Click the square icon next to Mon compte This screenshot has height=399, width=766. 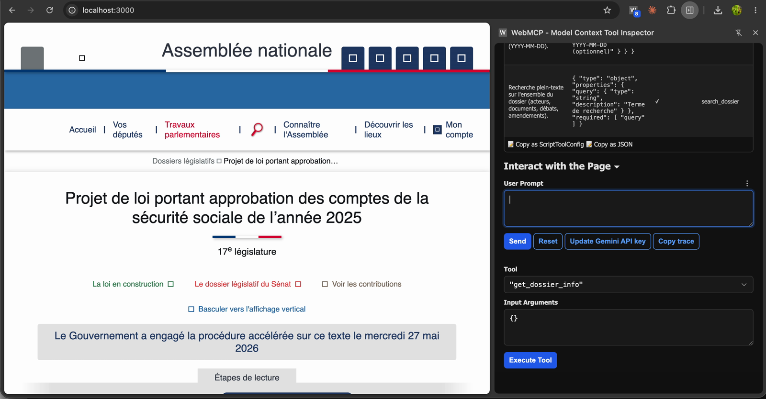(x=437, y=130)
